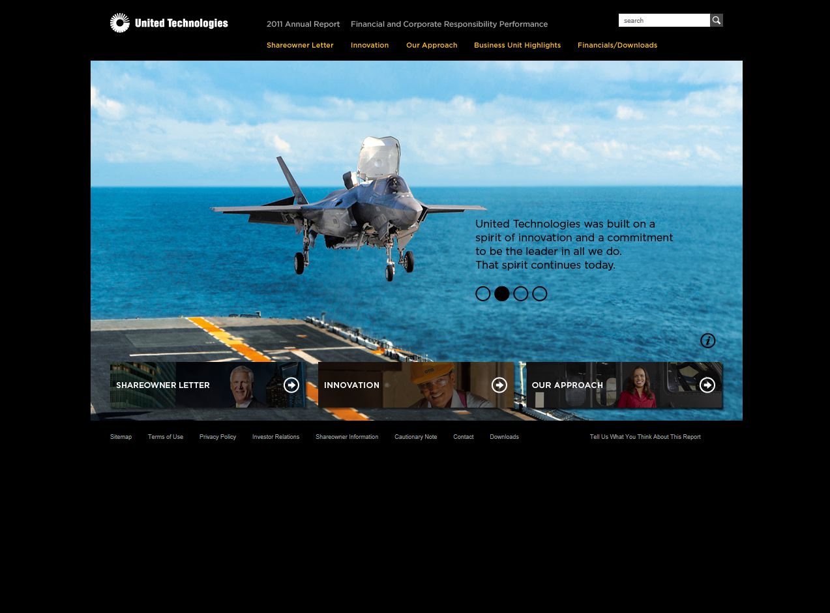Click the Shareowner Letter banner arrow icon
This screenshot has width=830, height=613.
(291, 385)
